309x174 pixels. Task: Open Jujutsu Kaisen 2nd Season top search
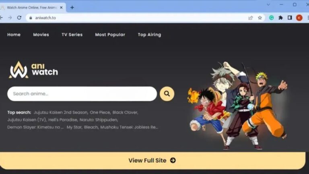61,112
